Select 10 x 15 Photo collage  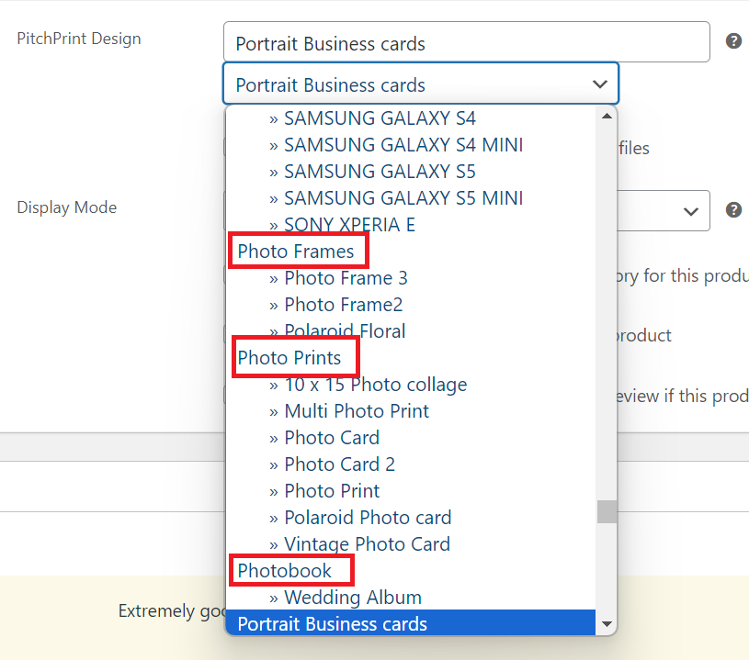point(411,385)
